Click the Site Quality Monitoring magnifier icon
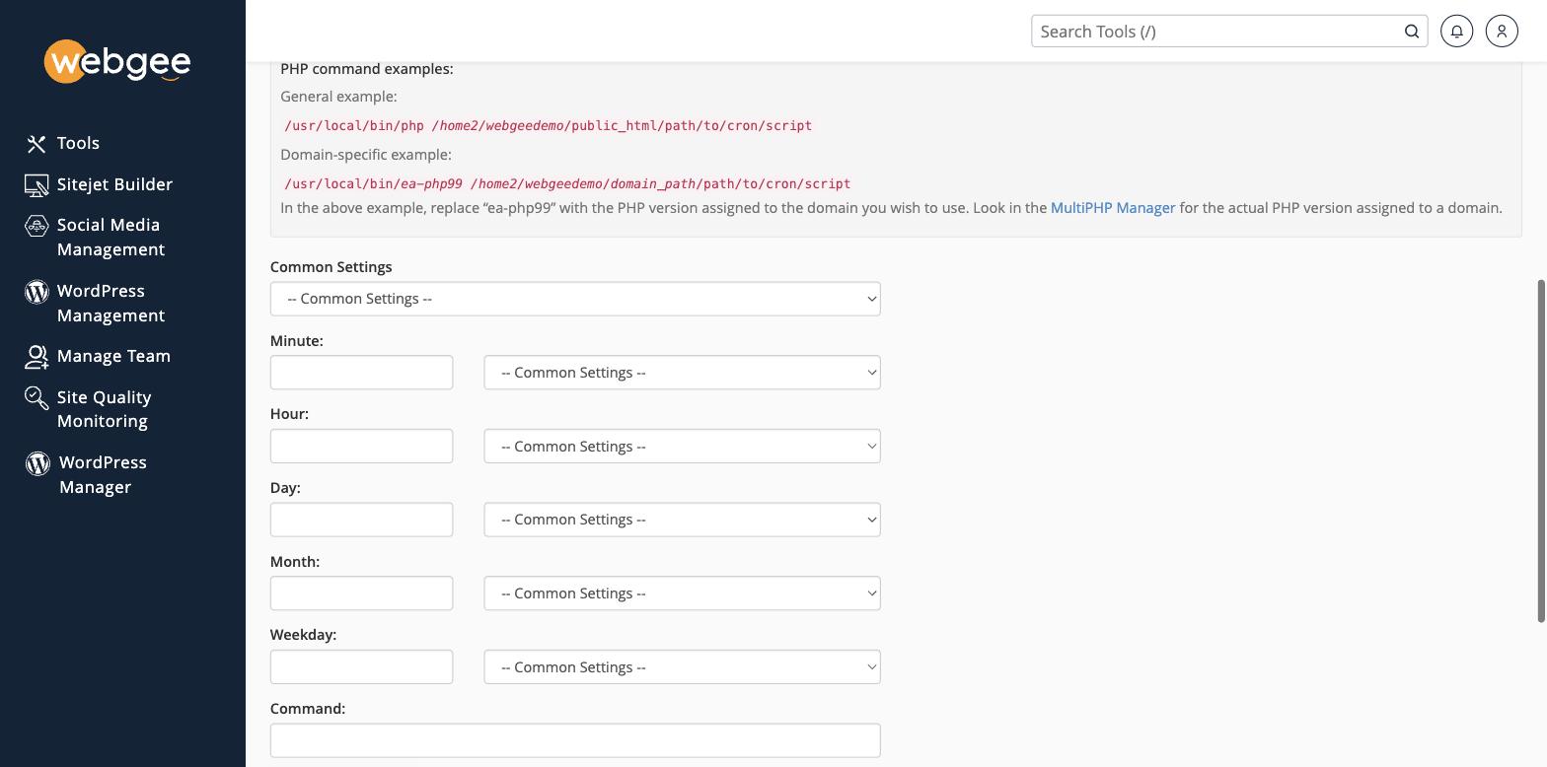 [37, 397]
